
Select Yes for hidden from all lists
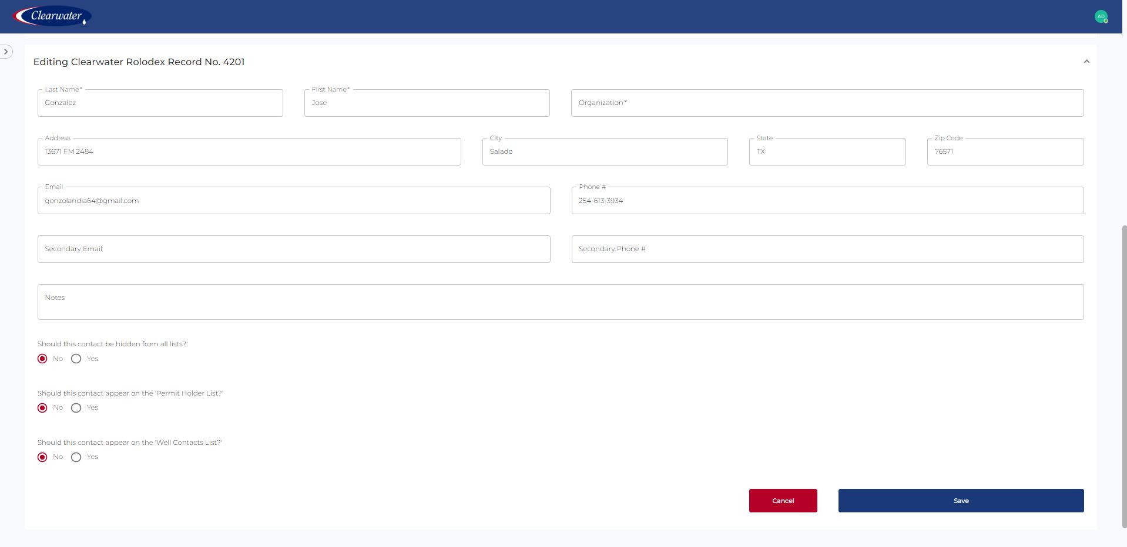(x=76, y=359)
